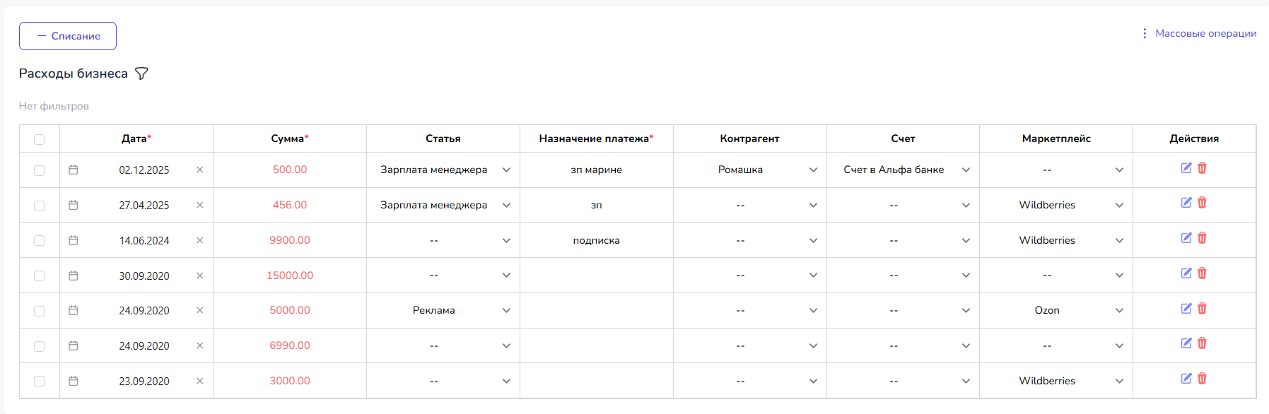Click the 500.00 amount field
This screenshot has width=1269, height=414.
tap(290, 170)
